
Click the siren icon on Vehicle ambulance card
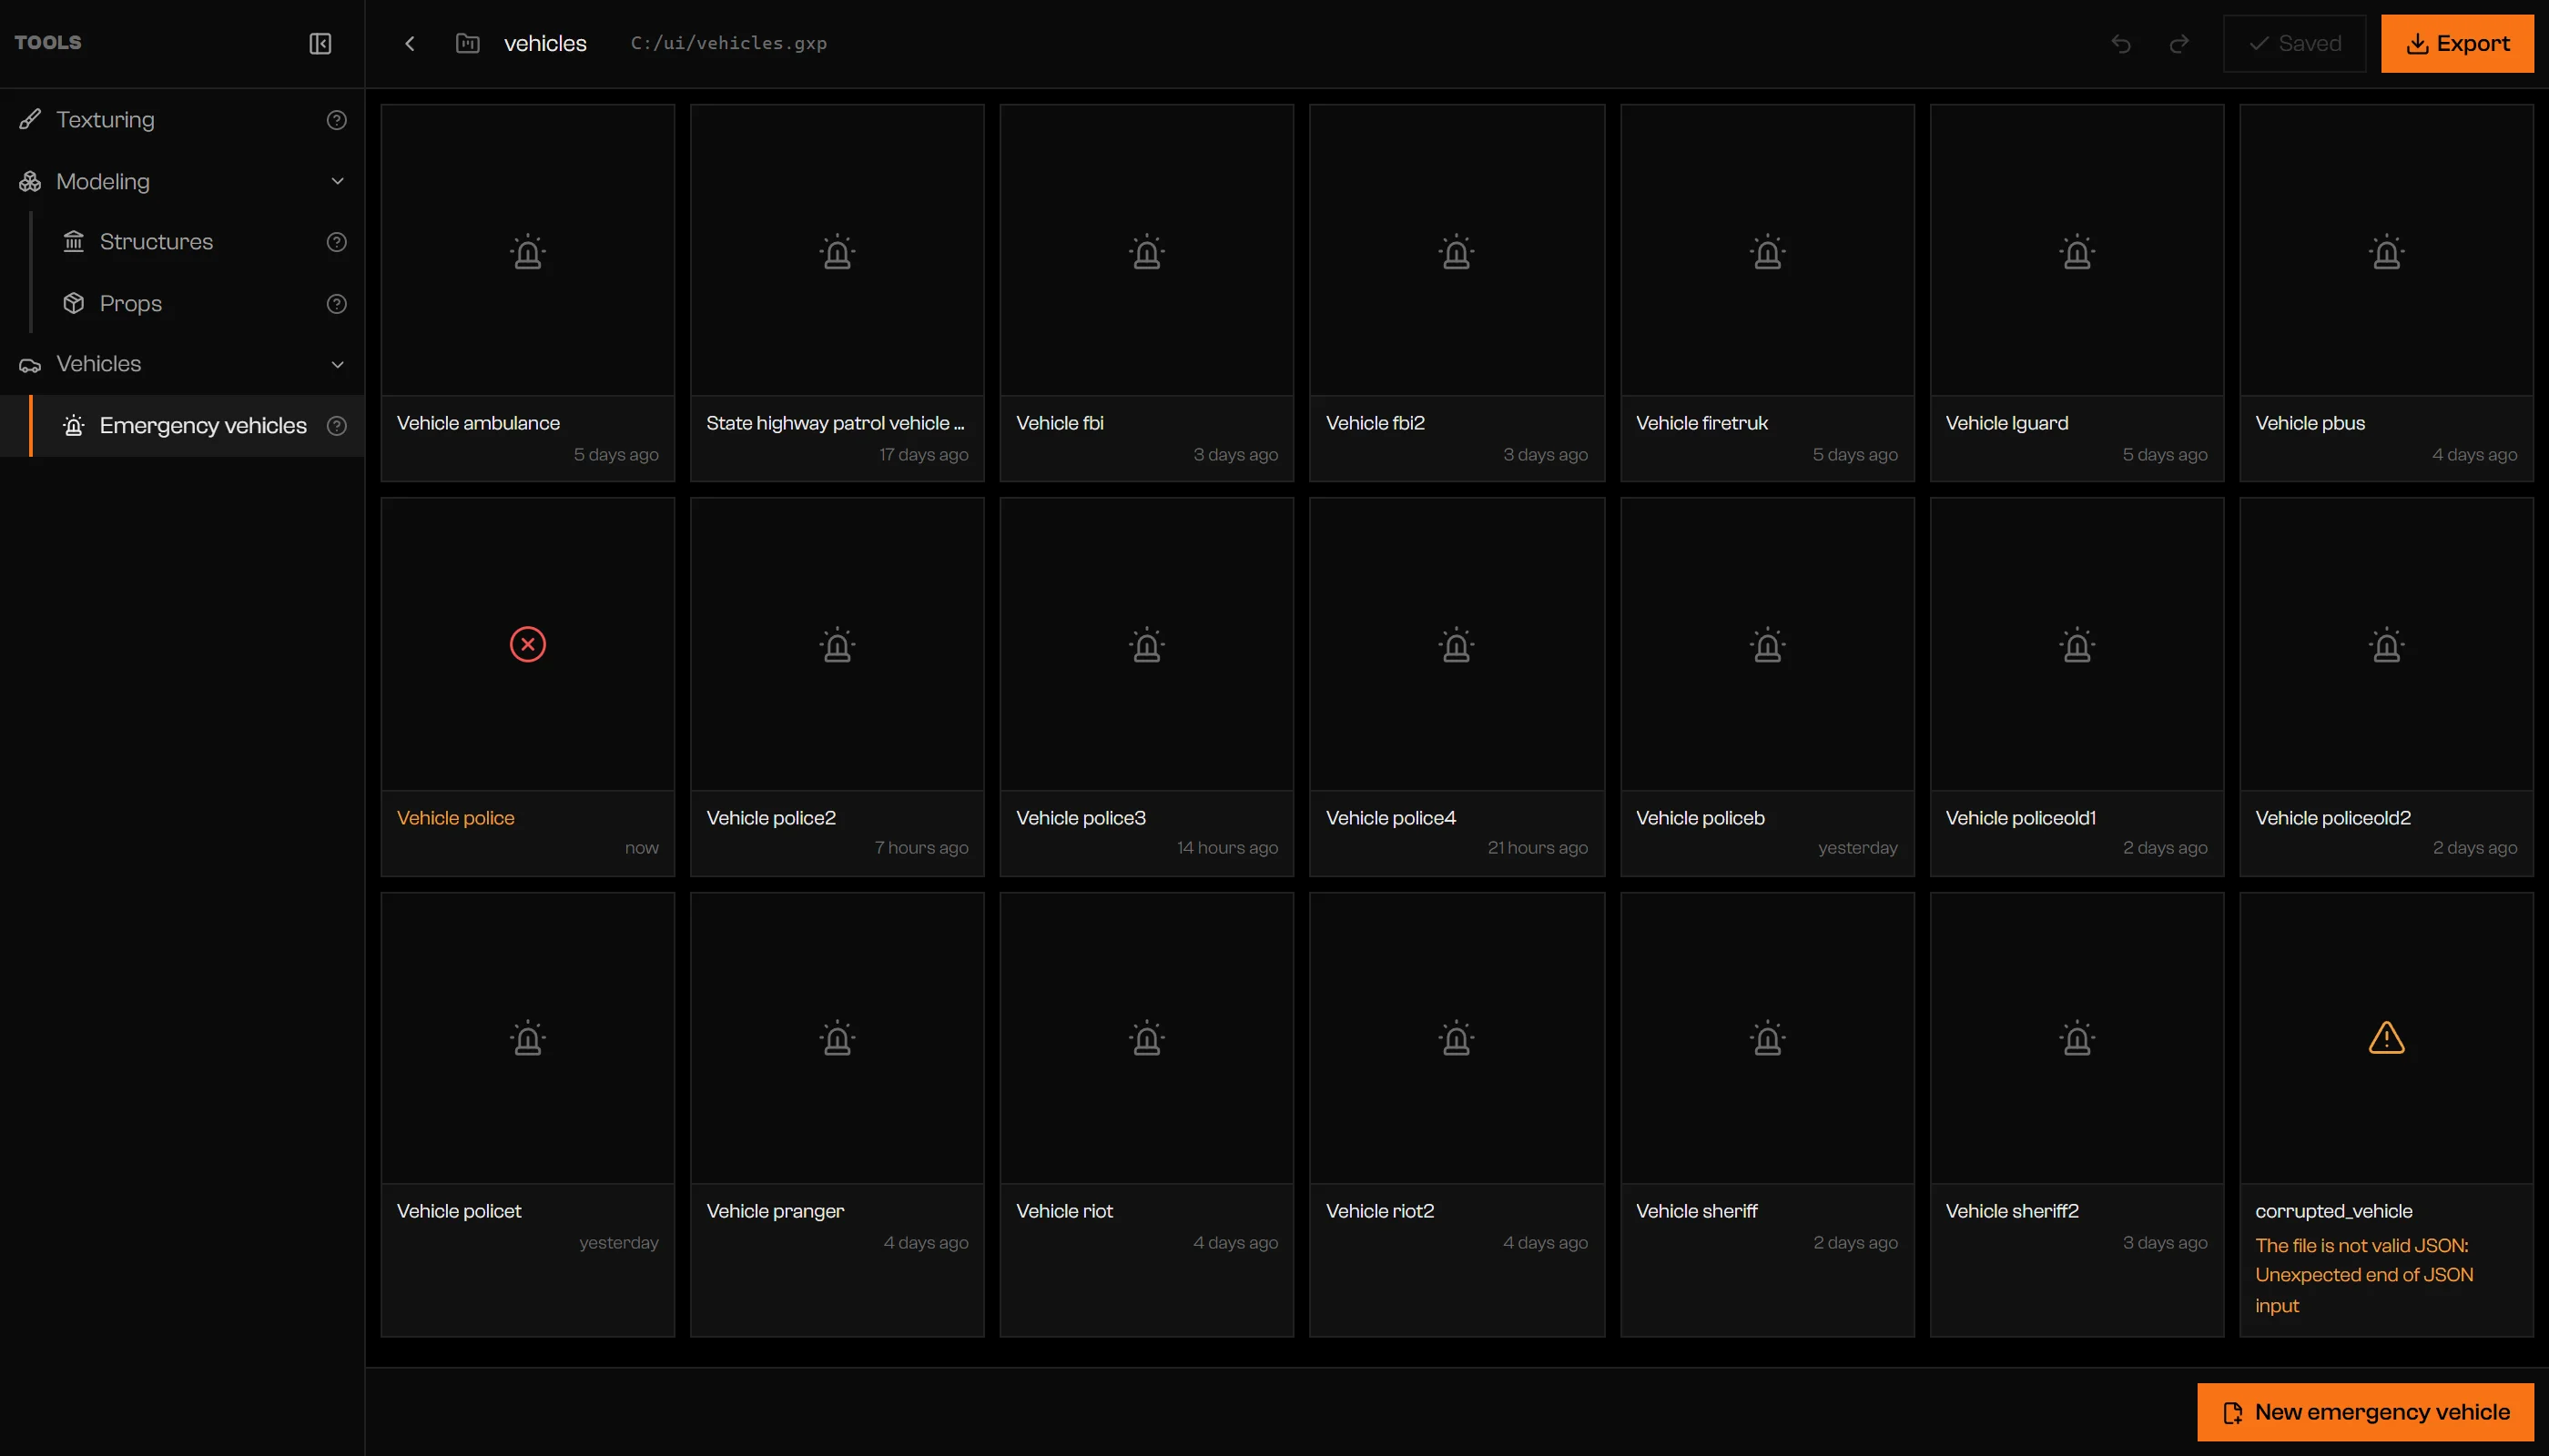pos(528,252)
